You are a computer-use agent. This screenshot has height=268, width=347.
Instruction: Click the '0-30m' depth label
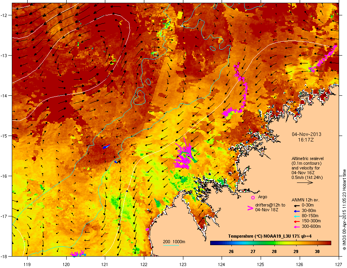pyautogui.click(x=308, y=205)
